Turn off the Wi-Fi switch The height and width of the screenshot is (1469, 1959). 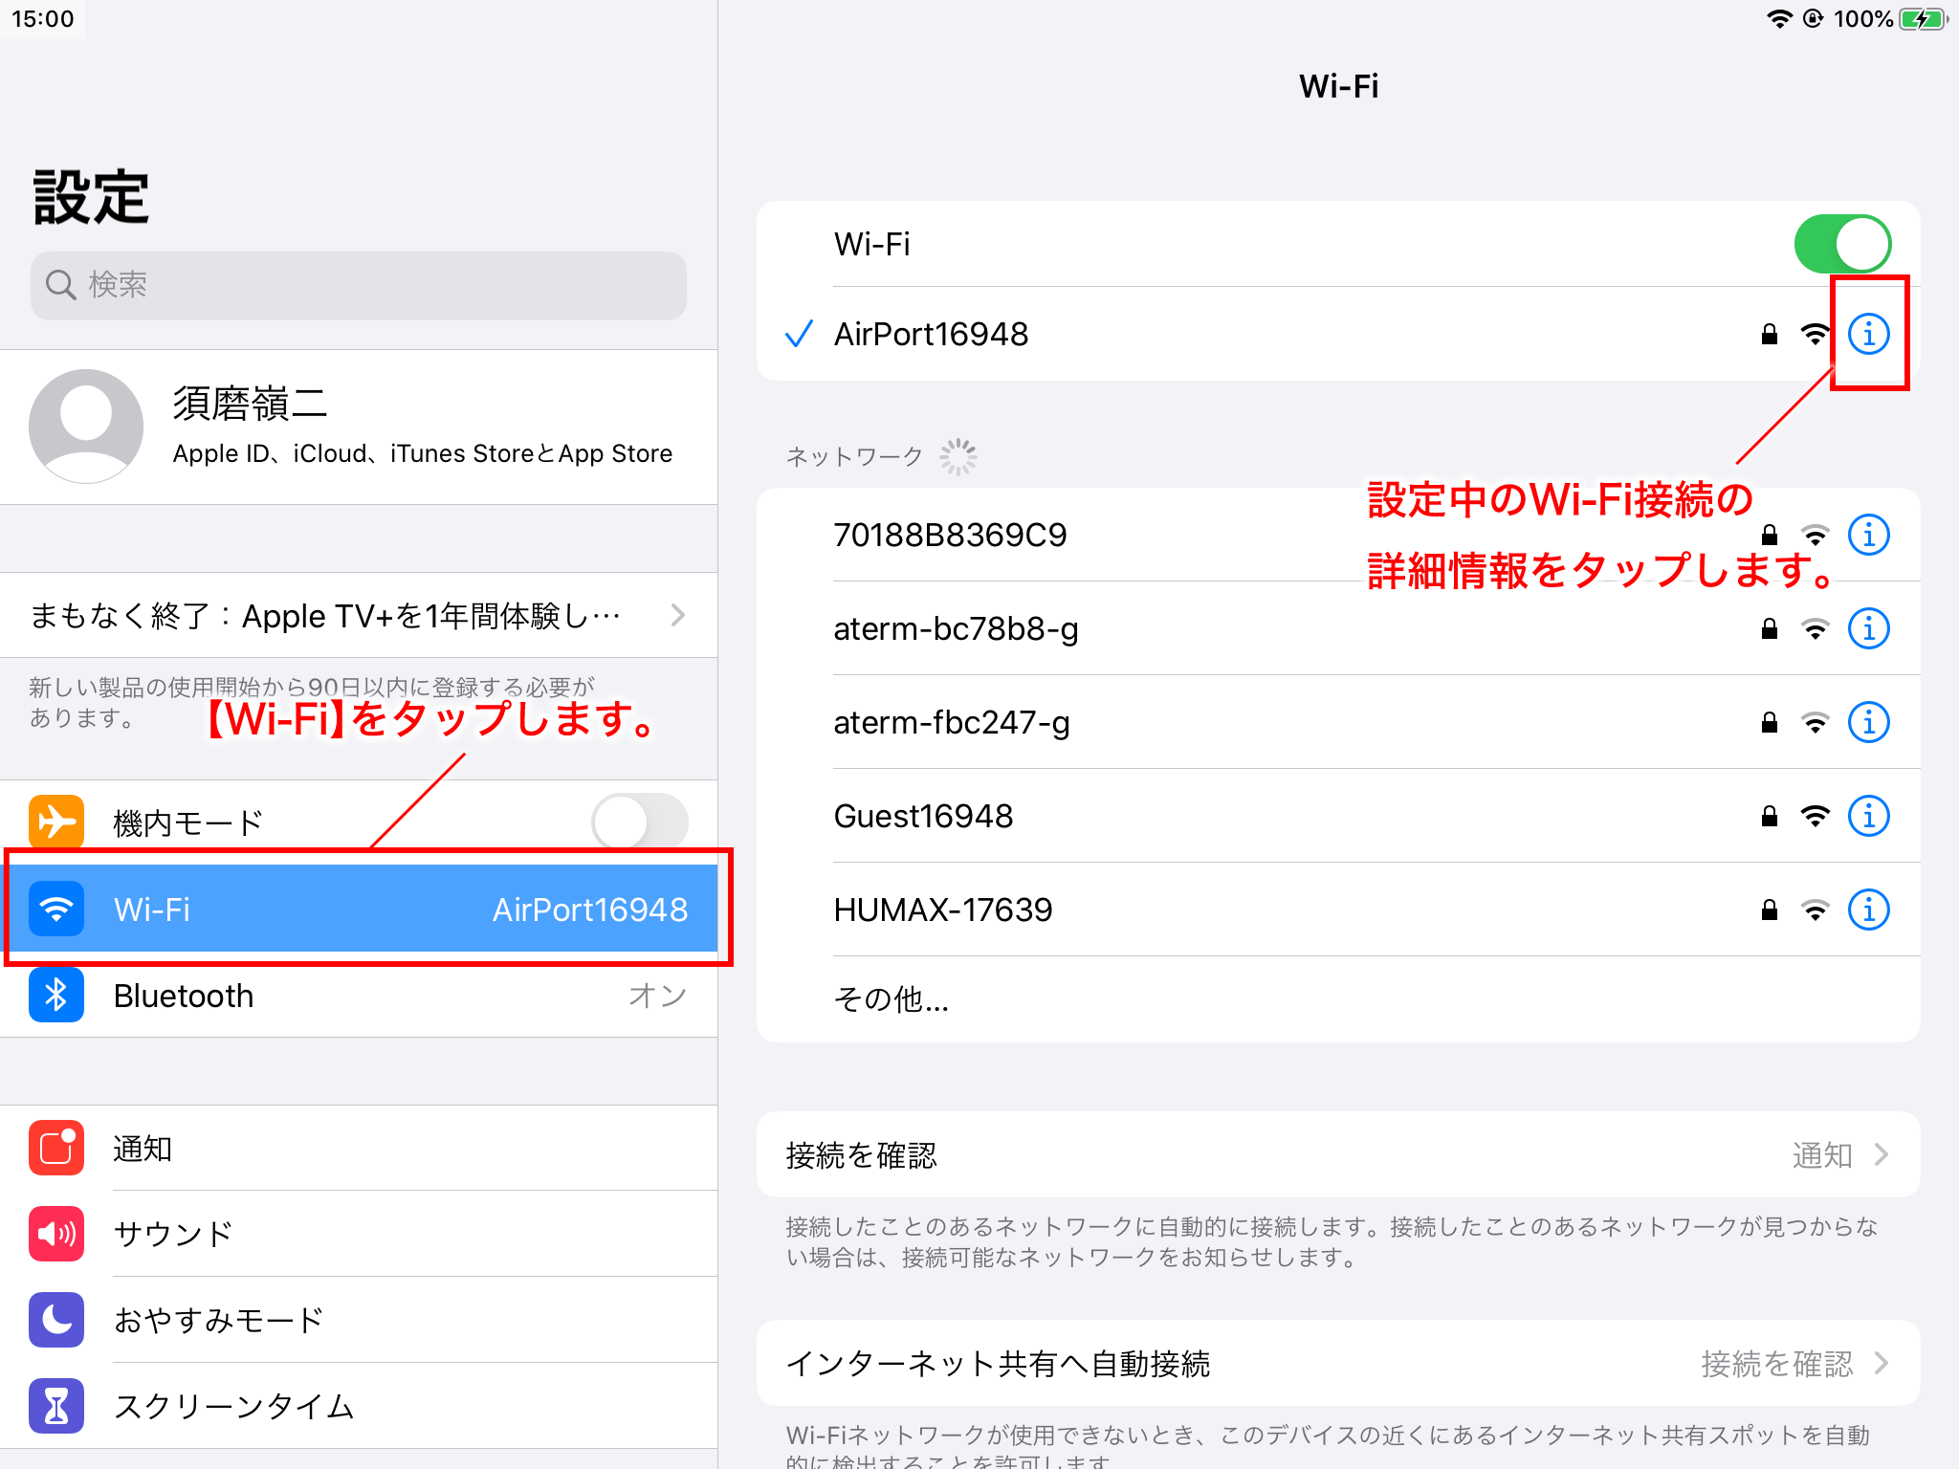pyautogui.click(x=1841, y=244)
